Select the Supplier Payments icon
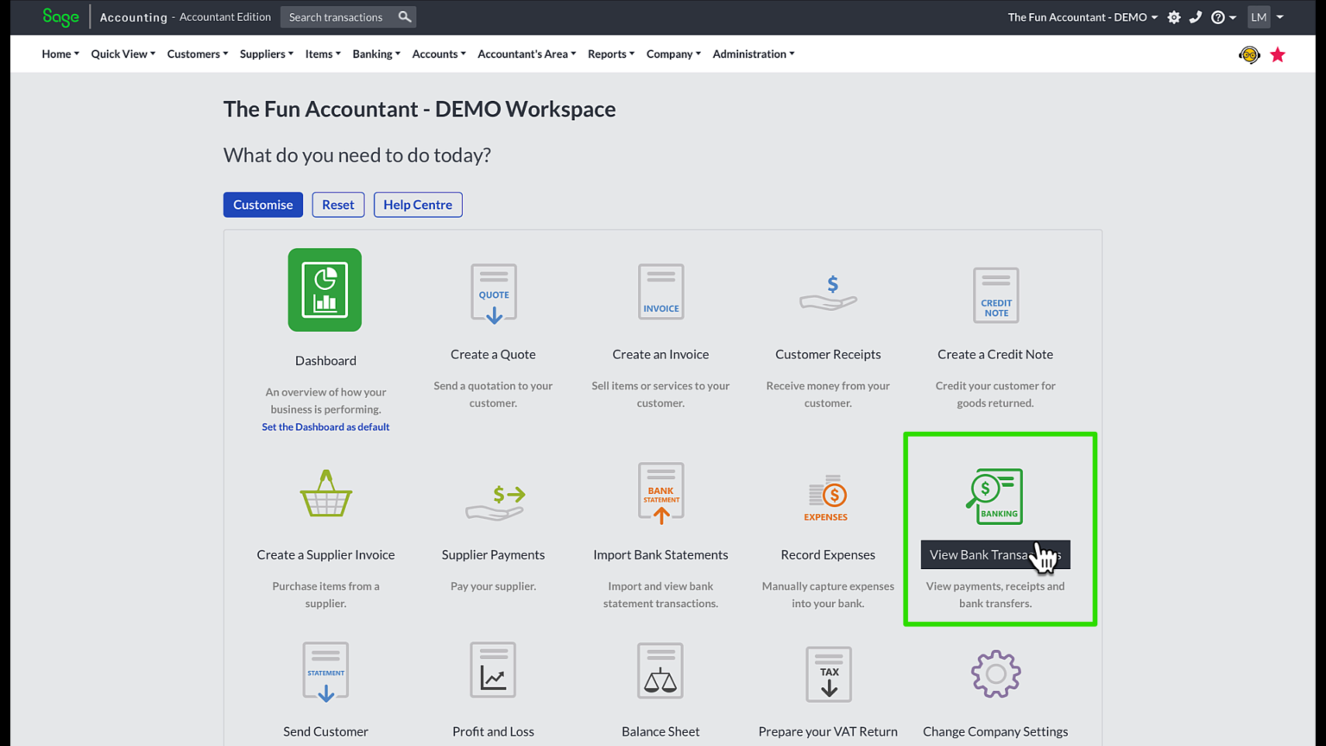This screenshot has width=1326, height=746. pos(493,495)
